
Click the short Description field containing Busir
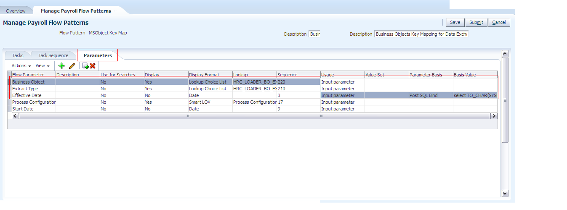click(x=314, y=34)
